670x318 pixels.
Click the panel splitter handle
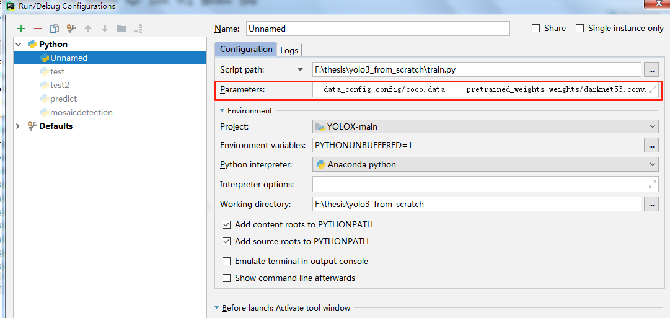click(x=208, y=206)
